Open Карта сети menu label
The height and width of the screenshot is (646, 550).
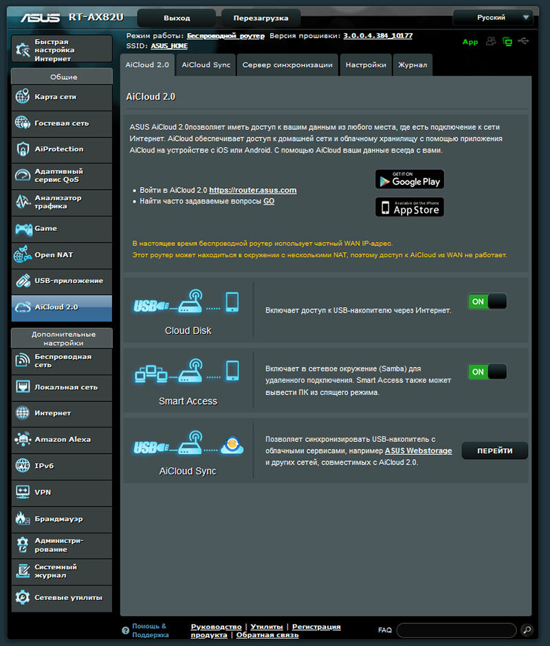coord(55,97)
